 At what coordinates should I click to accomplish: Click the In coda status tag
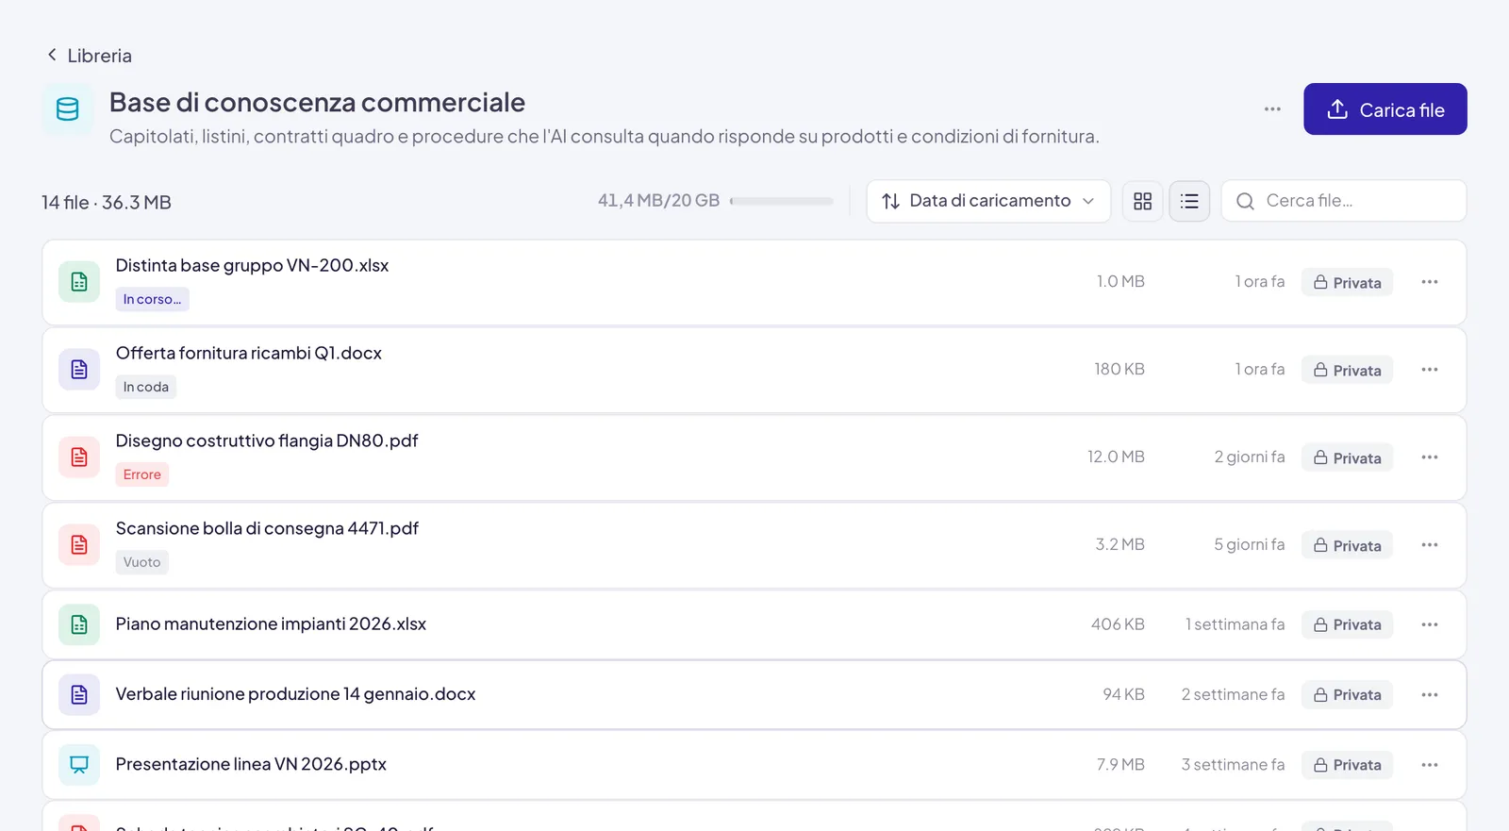pos(146,387)
